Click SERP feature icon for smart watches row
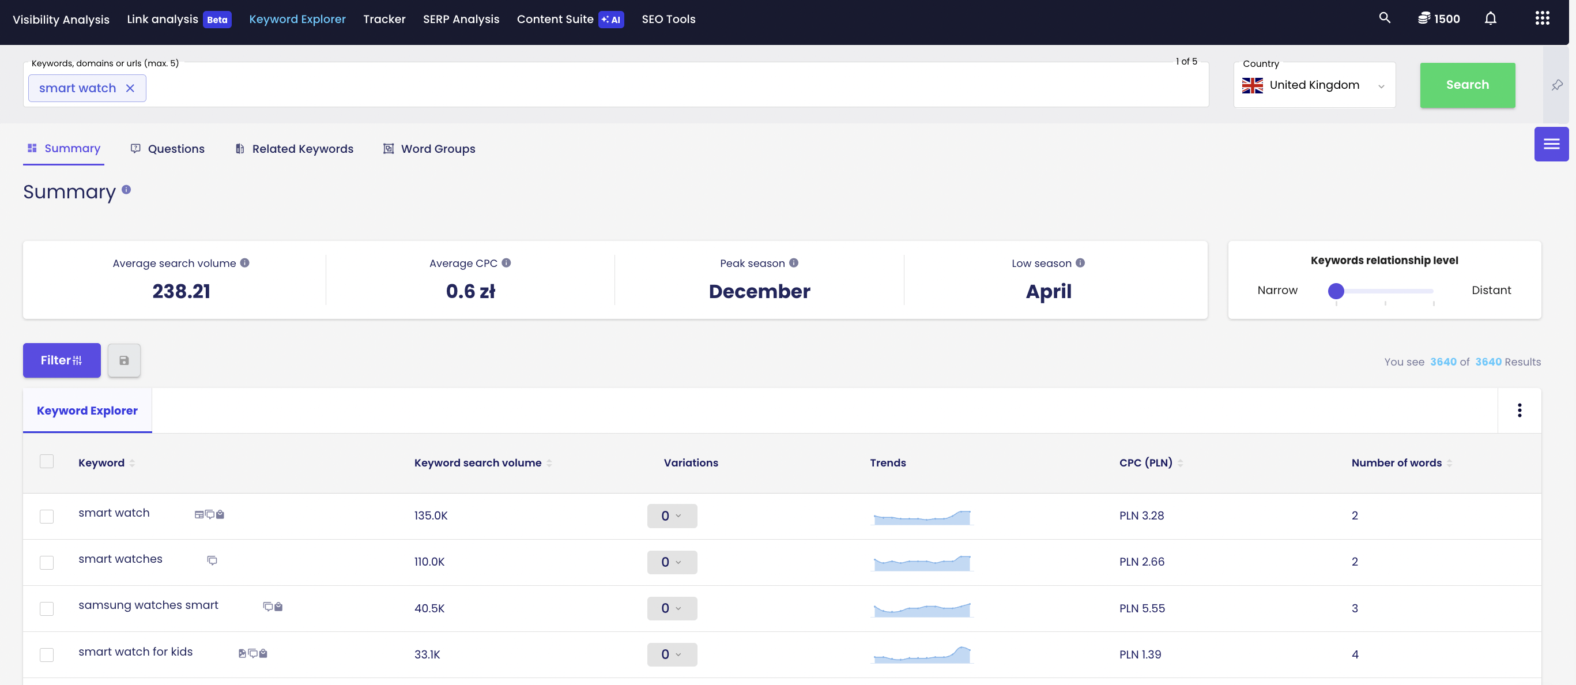 [x=212, y=560]
